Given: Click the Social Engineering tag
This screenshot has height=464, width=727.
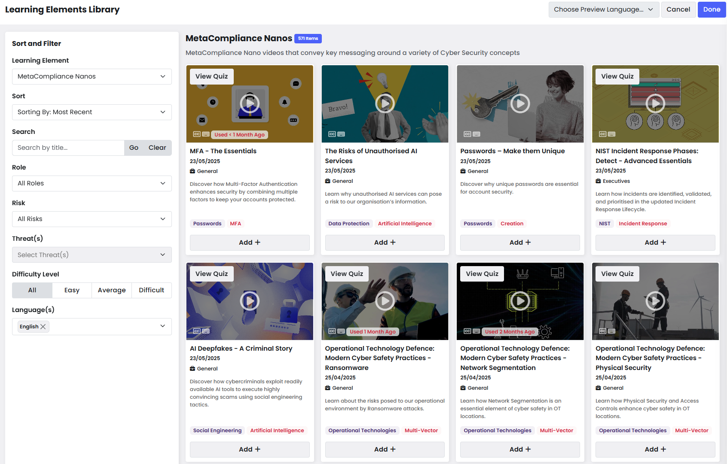Looking at the screenshot, I should [x=217, y=431].
